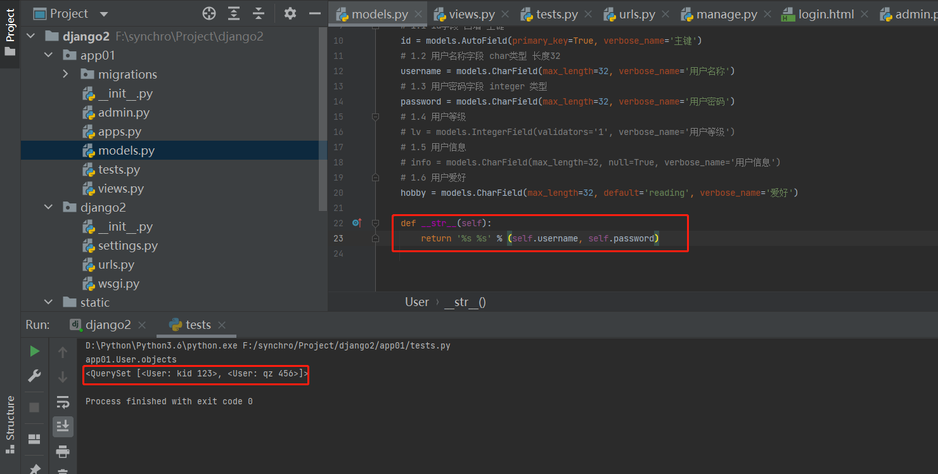
Task: Toggle code fold marker at line 19
Action: pyautogui.click(x=375, y=177)
